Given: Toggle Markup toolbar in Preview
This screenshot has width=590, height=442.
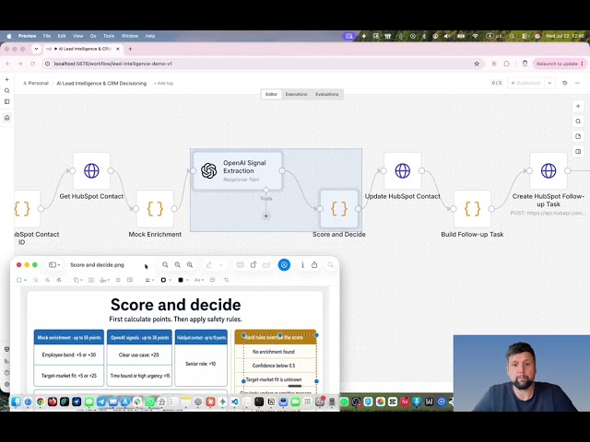Looking at the screenshot, I should 284,265.
